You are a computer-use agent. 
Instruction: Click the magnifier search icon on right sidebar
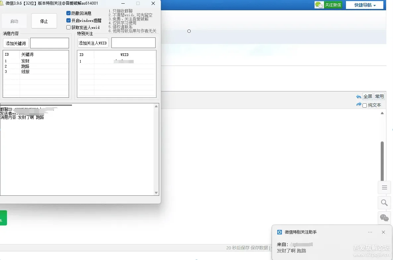384,203
